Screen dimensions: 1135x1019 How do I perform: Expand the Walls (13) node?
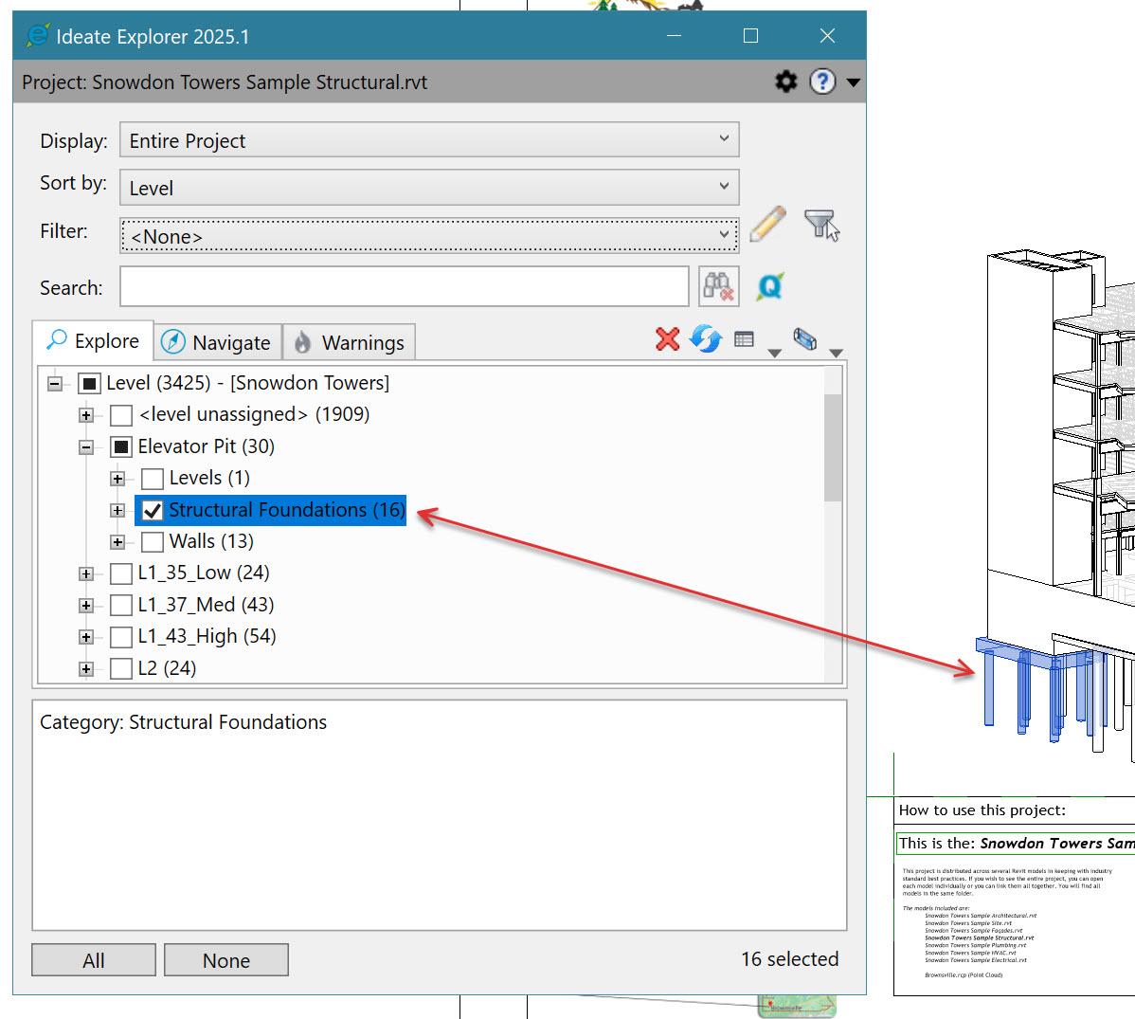117,541
